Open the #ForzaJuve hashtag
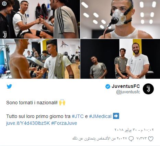 pyautogui.click(x=64, y=123)
